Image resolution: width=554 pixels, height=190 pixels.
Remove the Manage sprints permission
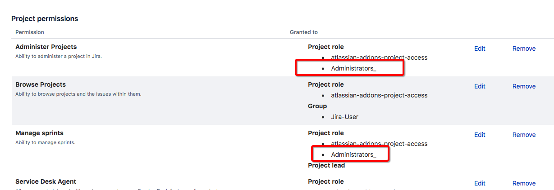524,135
